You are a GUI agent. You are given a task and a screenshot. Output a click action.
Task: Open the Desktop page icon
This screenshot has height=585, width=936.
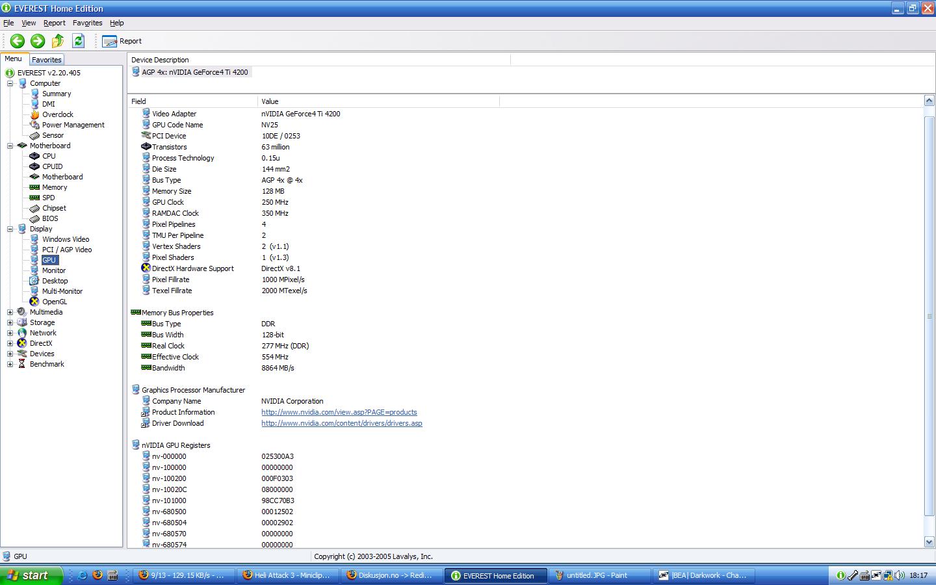[35, 281]
